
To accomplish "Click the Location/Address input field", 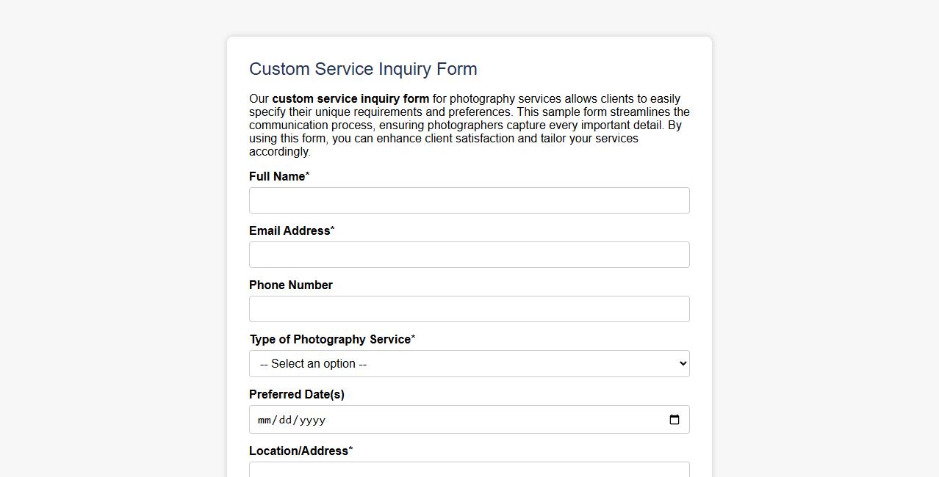I will click(x=469, y=470).
